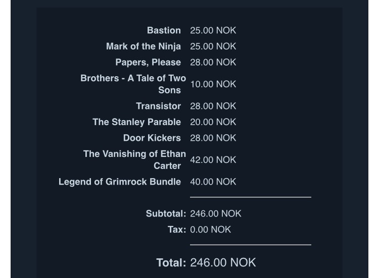
Task: Click the 20.00 NOK Stanley Parable price
Action: pyautogui.click(x=213, y=122)
